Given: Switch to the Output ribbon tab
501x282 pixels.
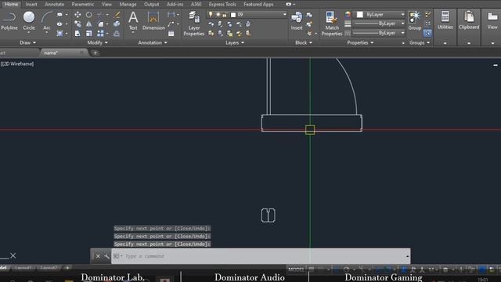Looking at the screenshot, I should point(151,5).
